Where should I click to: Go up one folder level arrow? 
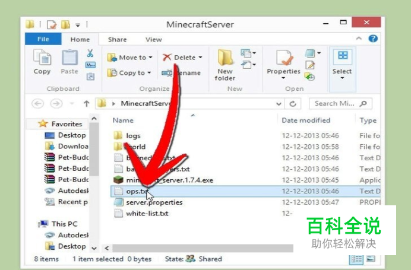coord(87,104)
